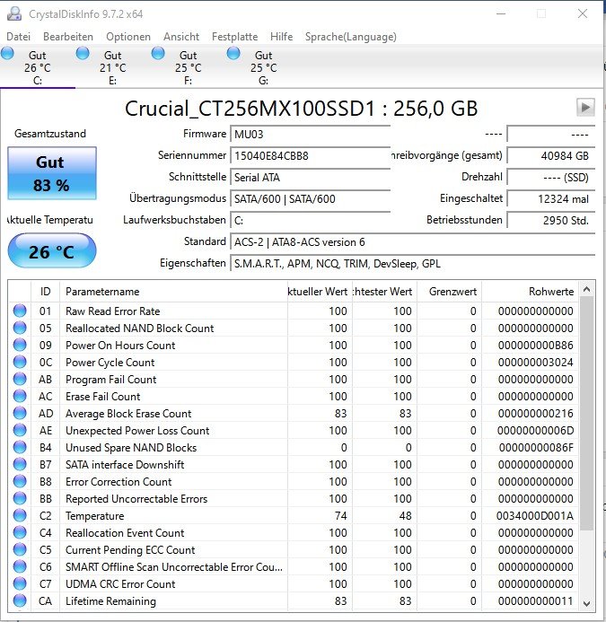Screen dimensions: 606x622
Task: Click raw value 00000000086F
Action: tap(536, 448)
